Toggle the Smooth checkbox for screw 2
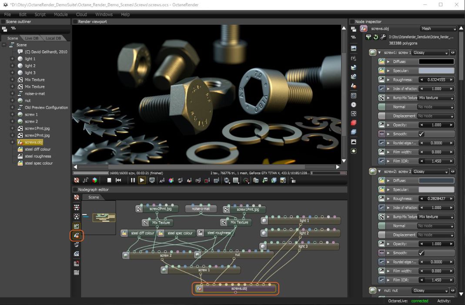465x305 pixels. coord(421,253)
